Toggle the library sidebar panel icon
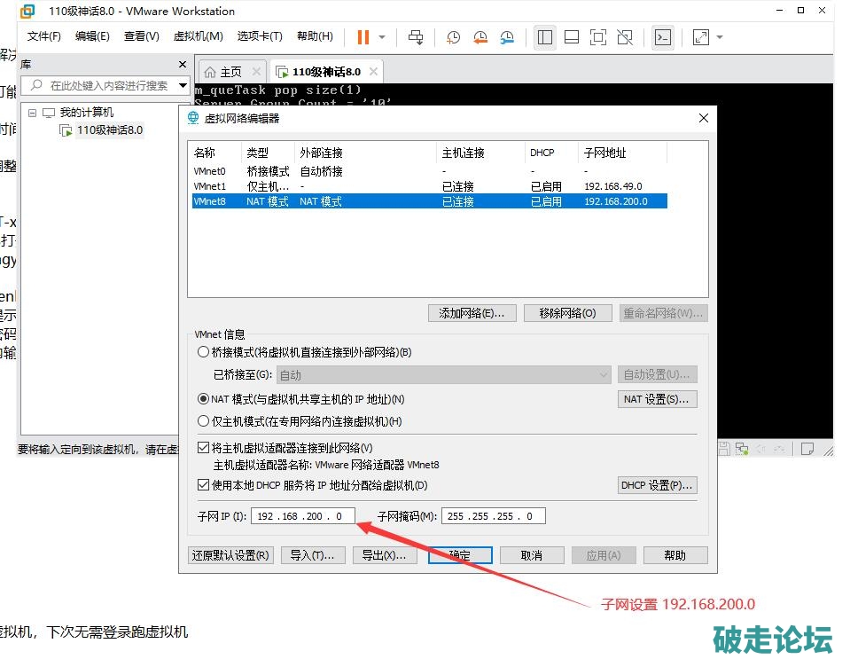Screen dimensions: 850x659 coord(545,37)
